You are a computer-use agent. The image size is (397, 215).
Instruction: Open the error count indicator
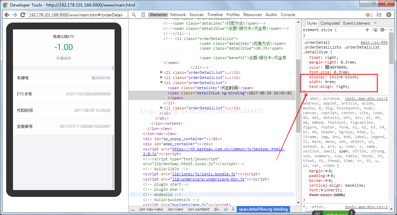click(369, 15)
